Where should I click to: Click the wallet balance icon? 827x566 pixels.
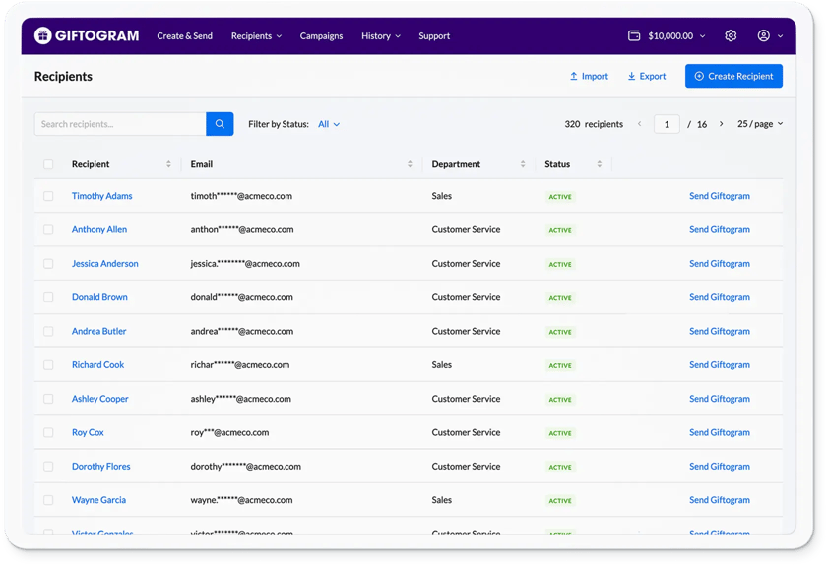coord(634,36)
